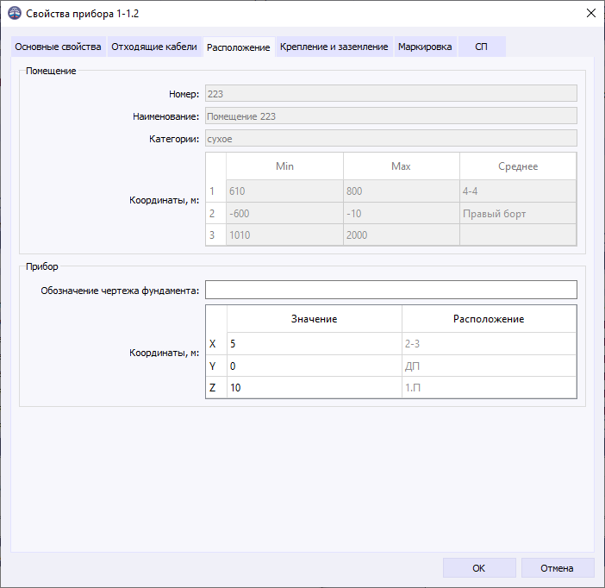The width and height of the screenshot is (605, 588).
Task: Select the location cell 1.П
Action: [489, 387]
